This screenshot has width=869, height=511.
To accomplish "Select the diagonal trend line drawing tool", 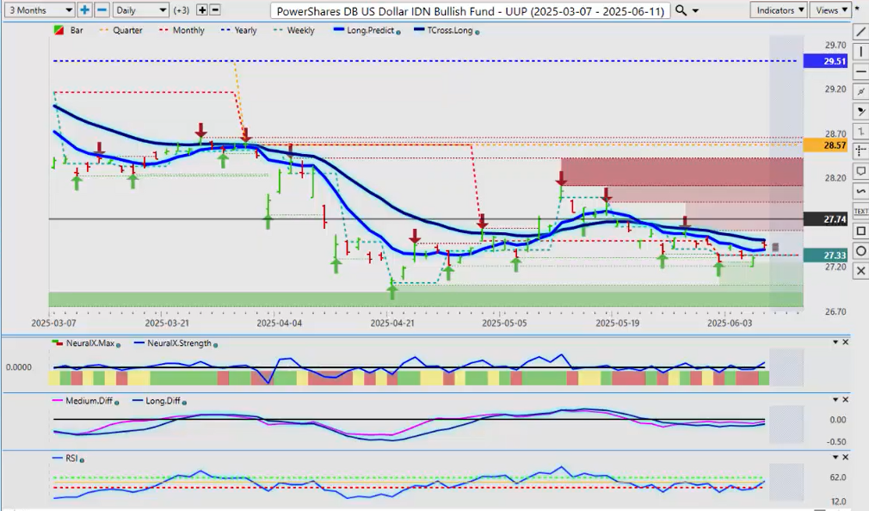I will click(x=860, y=32).
